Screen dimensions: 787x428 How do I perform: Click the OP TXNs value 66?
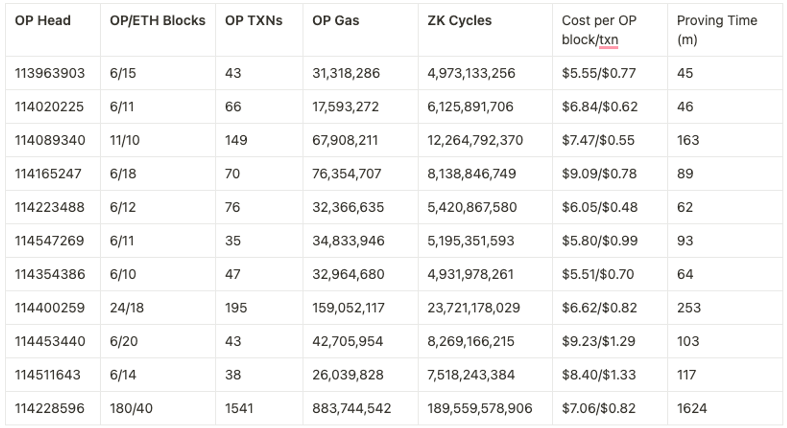point(233,106)
